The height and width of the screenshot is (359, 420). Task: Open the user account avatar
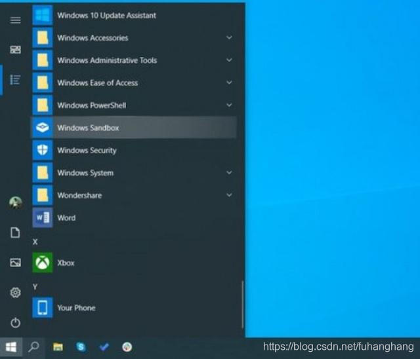tap(15, 202)
